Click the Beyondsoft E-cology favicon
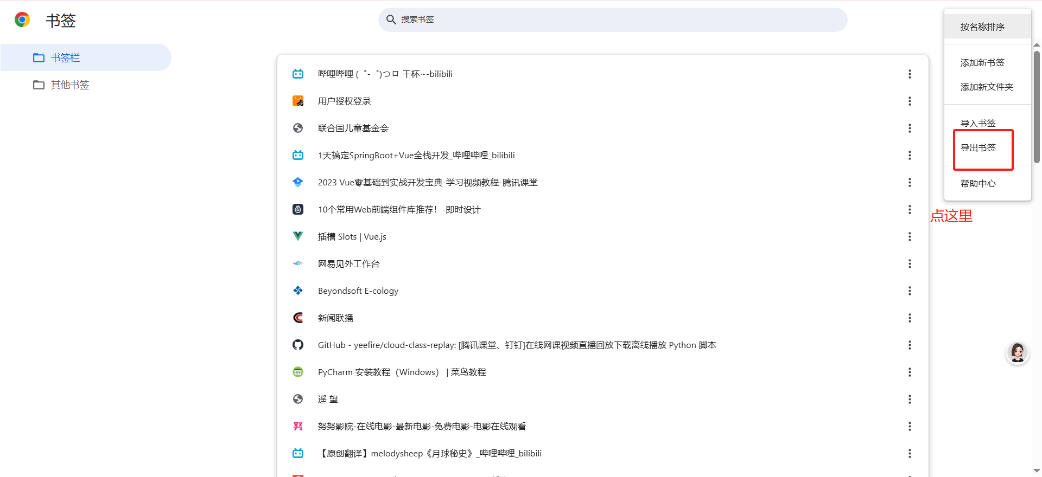This screenshot has width=1042, height=477. [298, 291]
